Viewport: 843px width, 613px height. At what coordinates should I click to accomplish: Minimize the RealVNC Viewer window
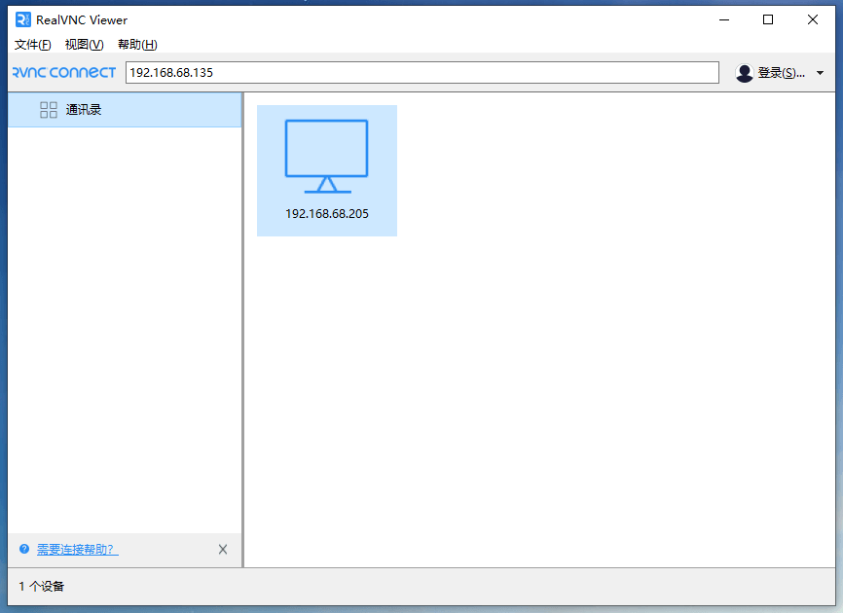point(724,19)
